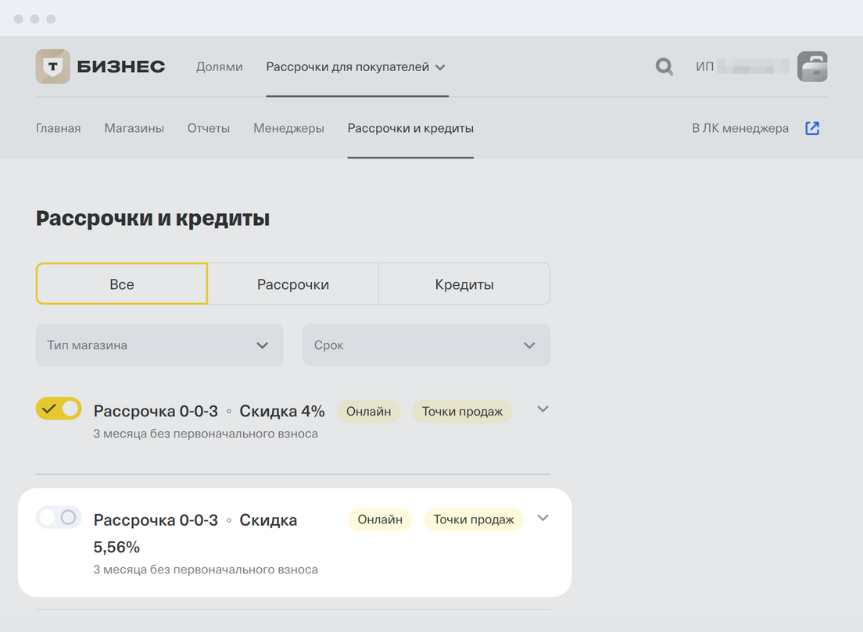Image resolution: width=863 pixels, height=632 pixels.
Task: Open the account wallet avatar icon
Action: click(812, 66)
